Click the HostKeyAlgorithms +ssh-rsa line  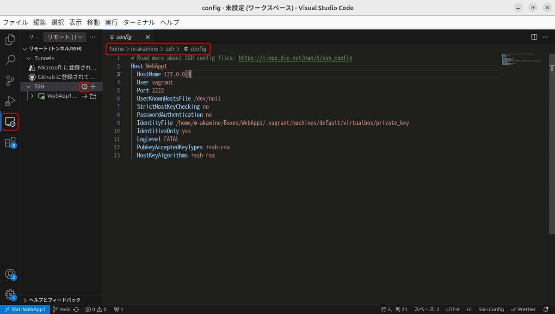click(176, 155)
